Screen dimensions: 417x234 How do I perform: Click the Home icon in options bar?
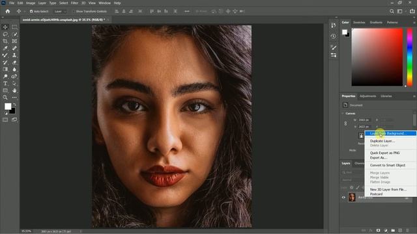pyautogui.click(x=8, y=12)
